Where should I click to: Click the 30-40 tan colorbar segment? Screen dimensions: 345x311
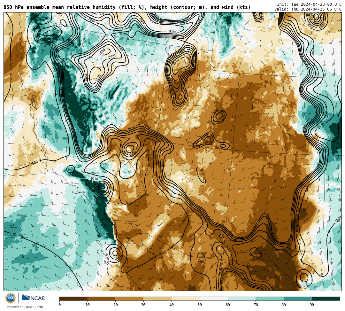[157, 299]
